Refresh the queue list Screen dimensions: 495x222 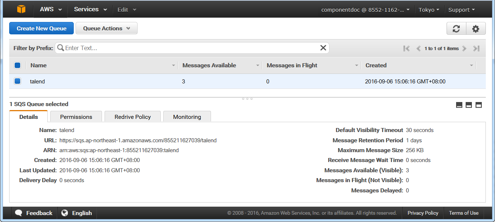pyautogui.click(x=456, y=29)
